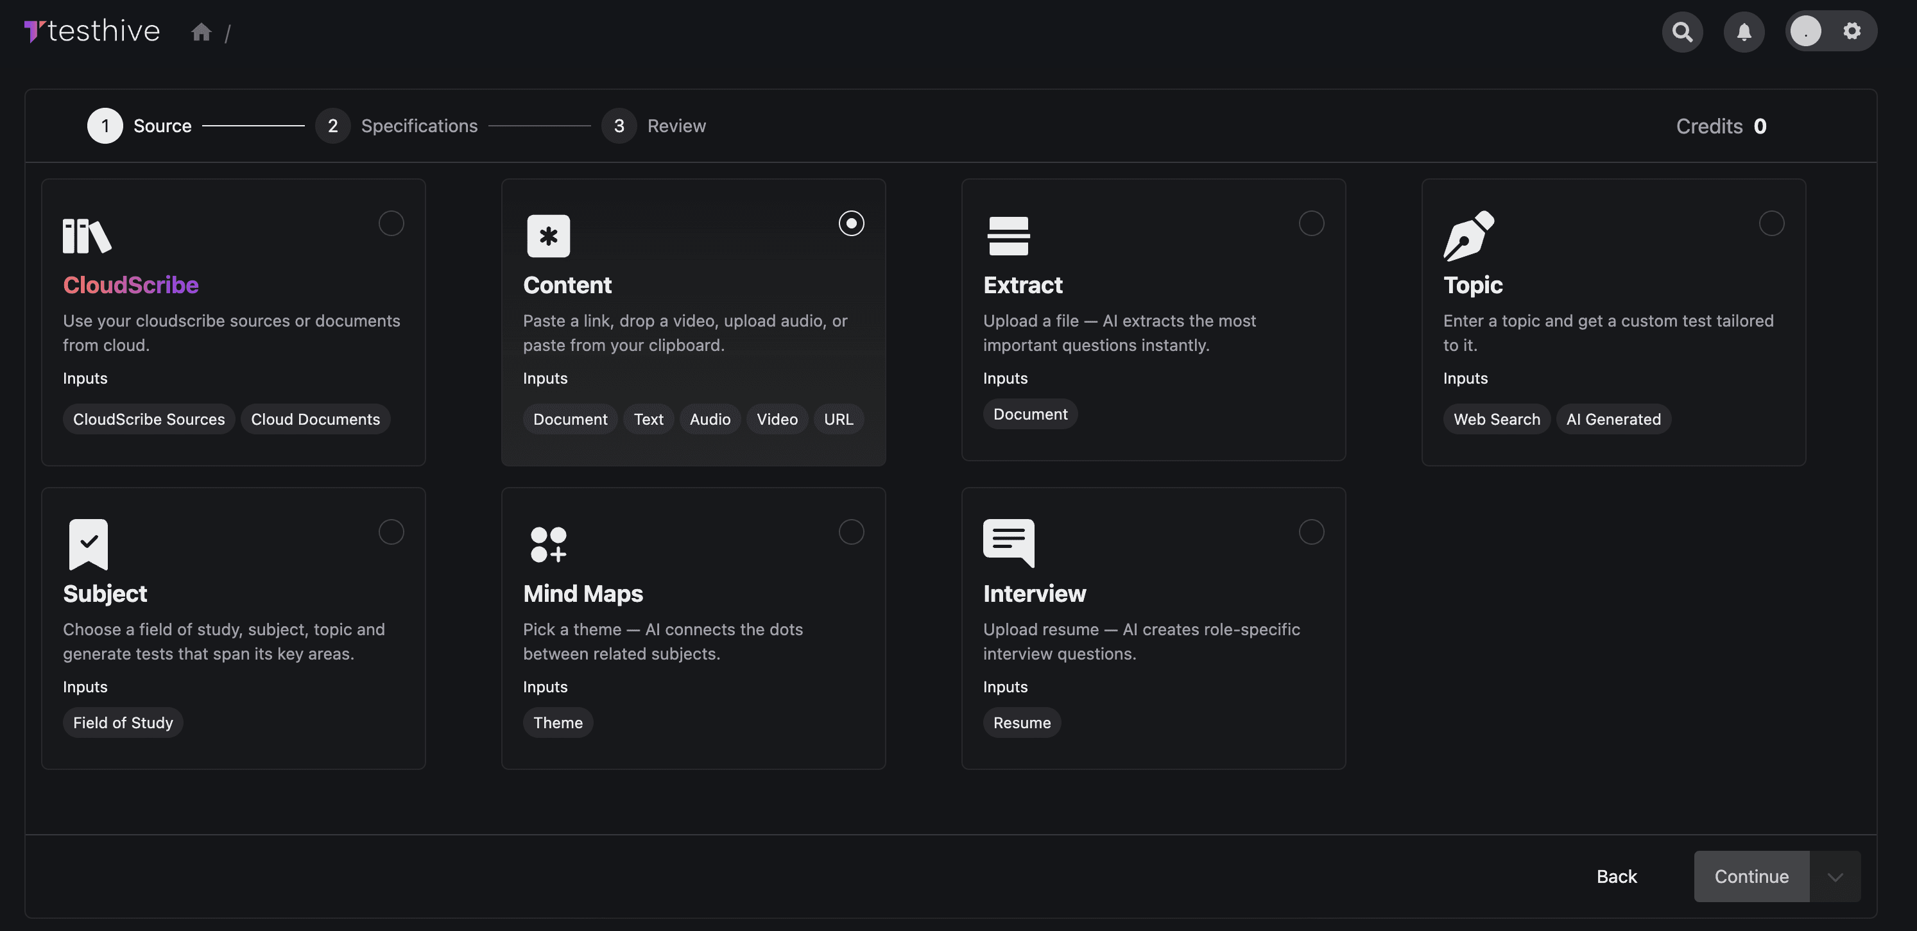The image size is (1917, 931).
Task: Select the Extract source radio button
Action: pos(1312,223)
